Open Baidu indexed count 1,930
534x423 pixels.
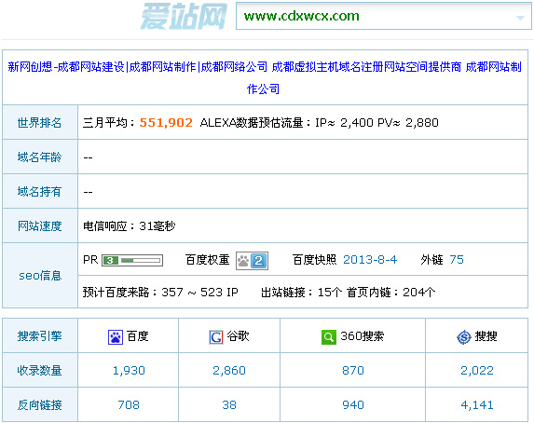point(129,370)
